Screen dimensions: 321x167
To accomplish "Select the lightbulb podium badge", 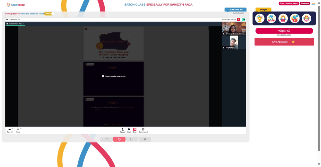I will point(295,18).
